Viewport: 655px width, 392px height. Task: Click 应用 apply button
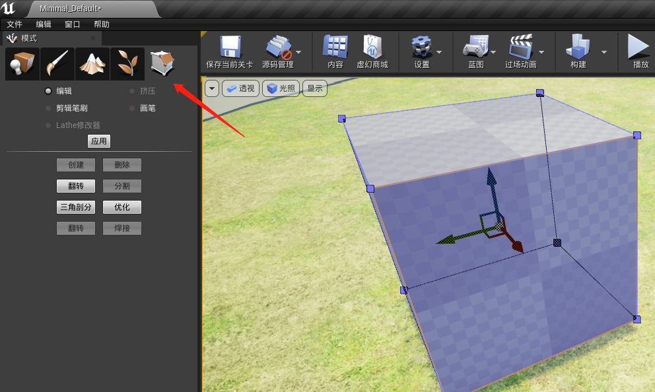[x=99, y=141]
